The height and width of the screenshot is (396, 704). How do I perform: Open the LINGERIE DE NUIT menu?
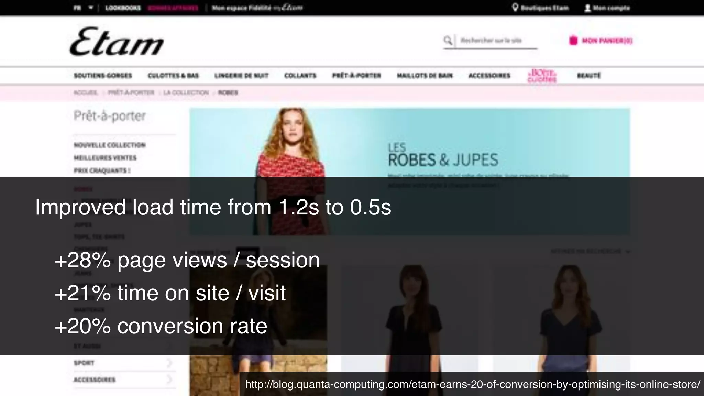coord(241,76)
